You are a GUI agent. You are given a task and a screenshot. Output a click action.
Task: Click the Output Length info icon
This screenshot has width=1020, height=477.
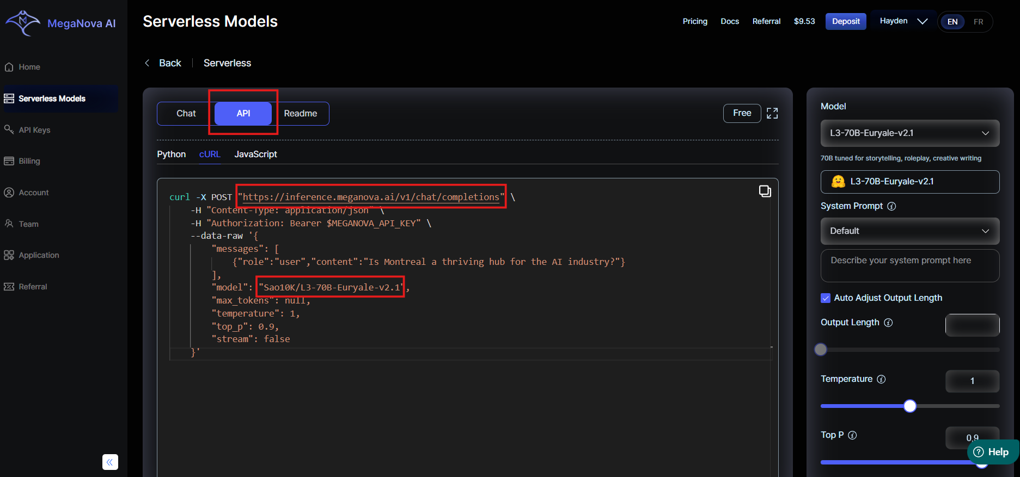(x=888, y=323)
